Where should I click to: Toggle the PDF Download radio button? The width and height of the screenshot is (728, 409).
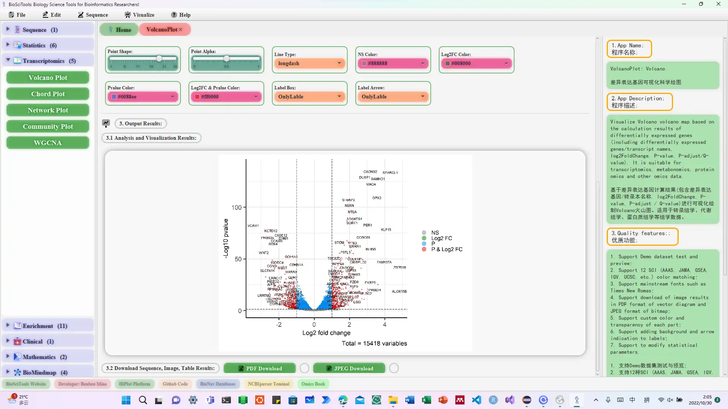(x=304, y=368)
